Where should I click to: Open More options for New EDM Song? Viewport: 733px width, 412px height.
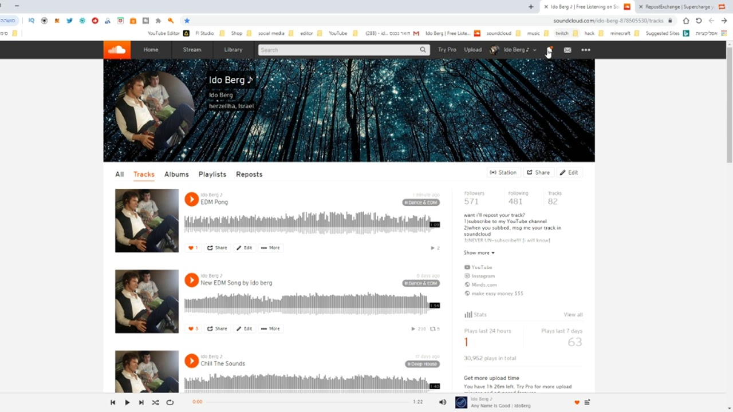tap(270, 328)
